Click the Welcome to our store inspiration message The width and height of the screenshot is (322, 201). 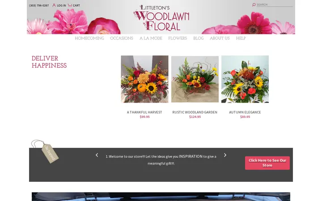pos(161,160)
